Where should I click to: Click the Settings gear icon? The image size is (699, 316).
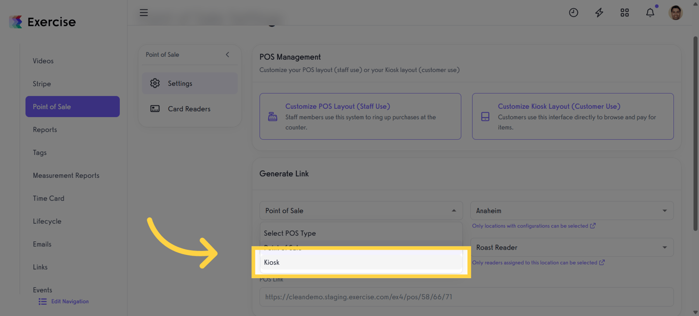[155, 82]
